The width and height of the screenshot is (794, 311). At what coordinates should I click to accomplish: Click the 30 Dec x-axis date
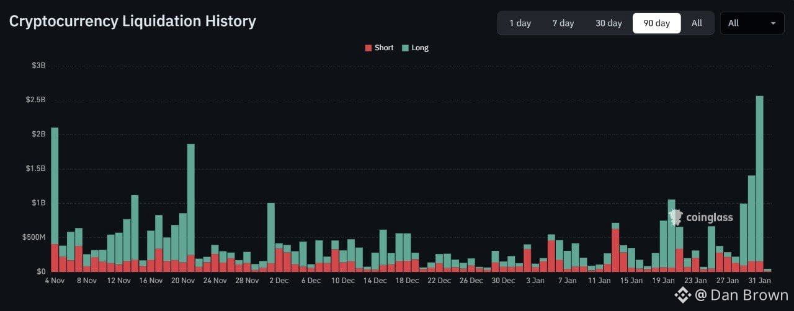503,281
